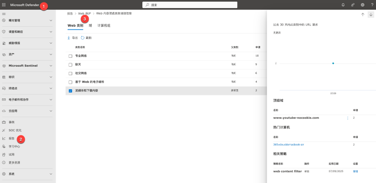376x183 pixels.
Task: Check the 专业网络 row checkbox
Action: 70,56
